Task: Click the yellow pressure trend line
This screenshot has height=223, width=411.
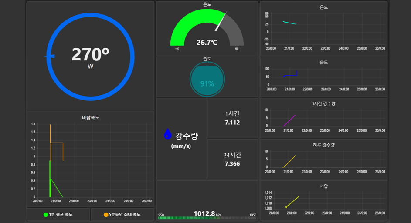Action: coord(292,202)
